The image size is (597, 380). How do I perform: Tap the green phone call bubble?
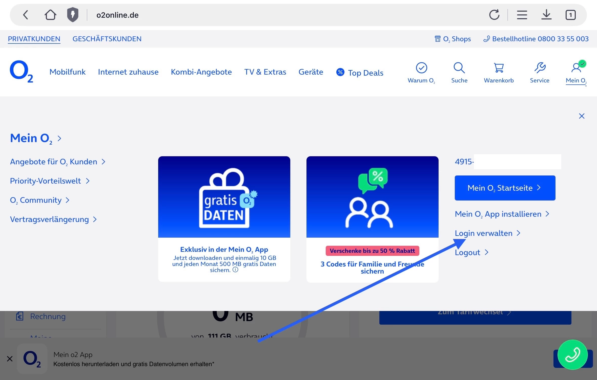572,354
